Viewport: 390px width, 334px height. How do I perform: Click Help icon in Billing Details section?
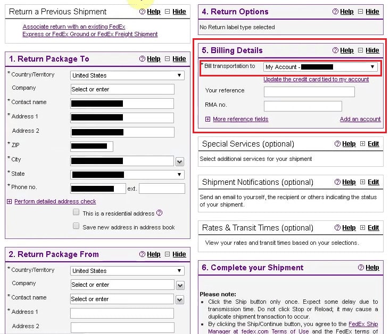pyautogui.click(x=335, y=50)
